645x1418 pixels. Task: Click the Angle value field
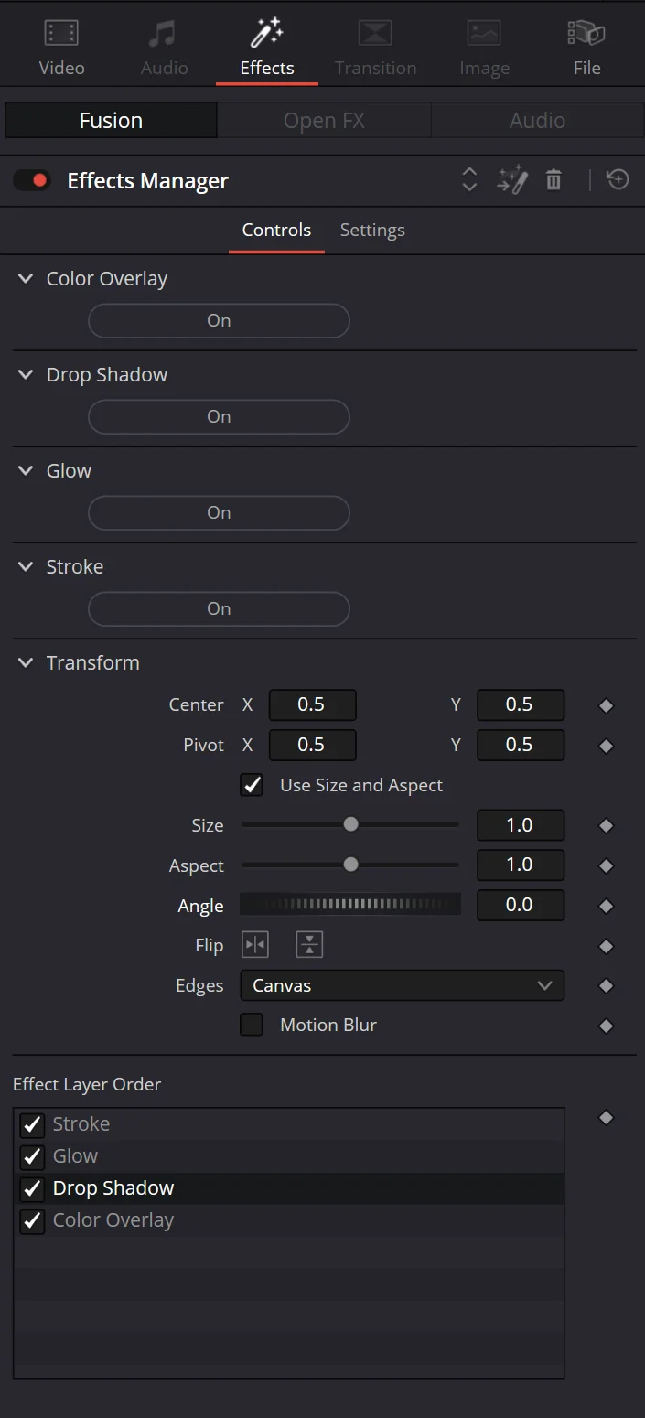[521, 905]
